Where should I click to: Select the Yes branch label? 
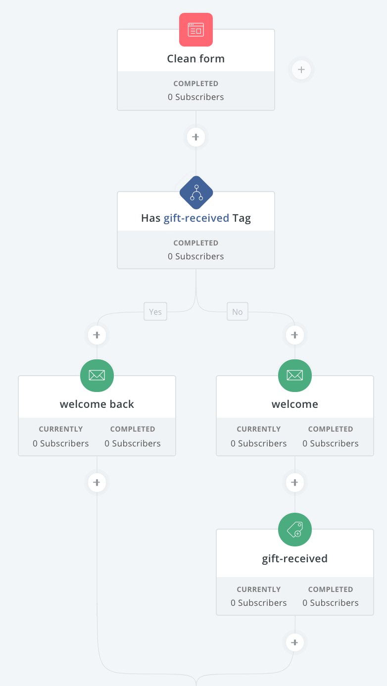click(155, 311)
